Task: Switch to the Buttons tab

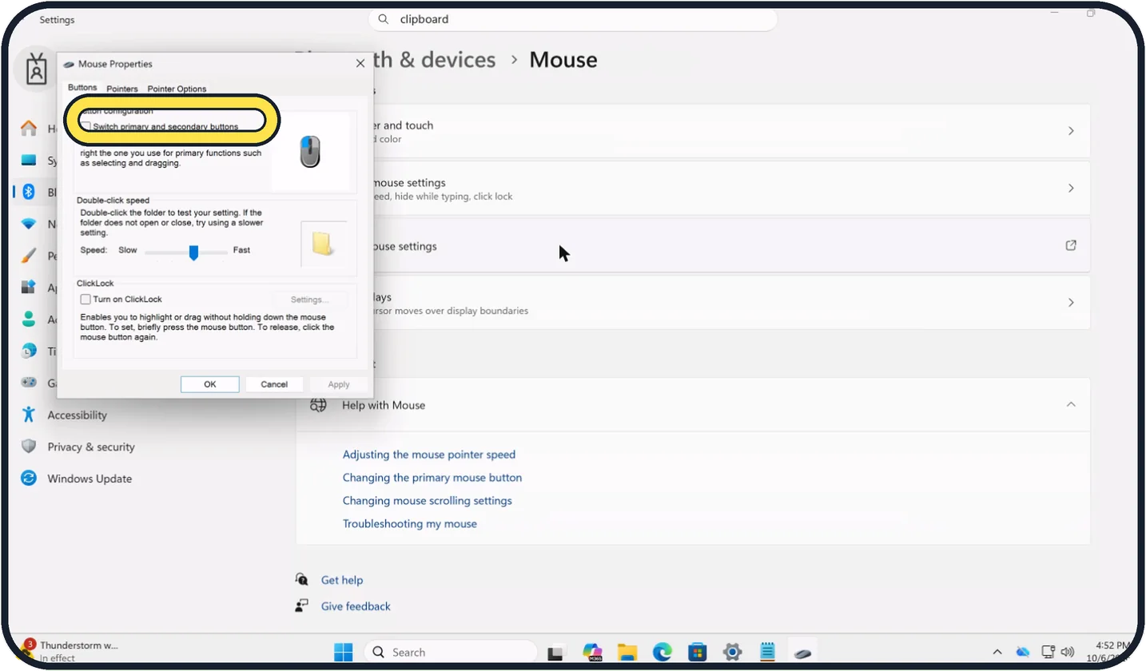Action: [82, 88]
